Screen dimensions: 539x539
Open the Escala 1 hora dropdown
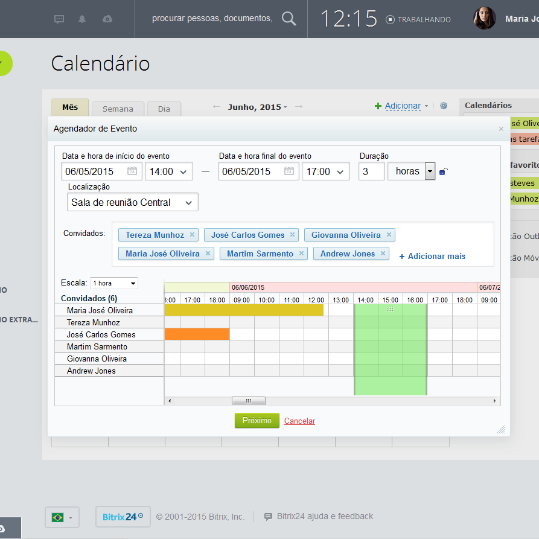click(114, 283)
